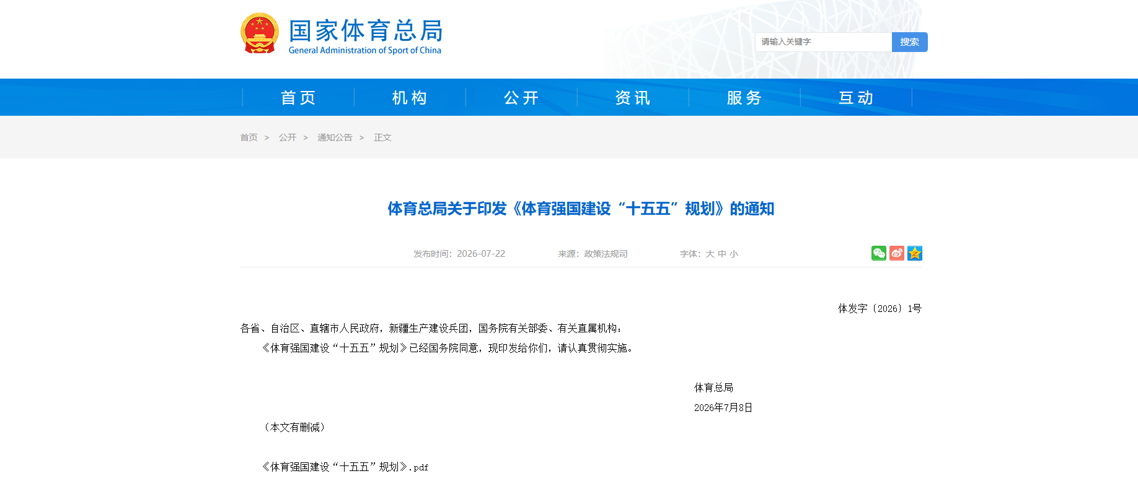
Task: Open the 《体育强国建设“十五五”规划》.pdf attachment
Action: click(345, 467)
